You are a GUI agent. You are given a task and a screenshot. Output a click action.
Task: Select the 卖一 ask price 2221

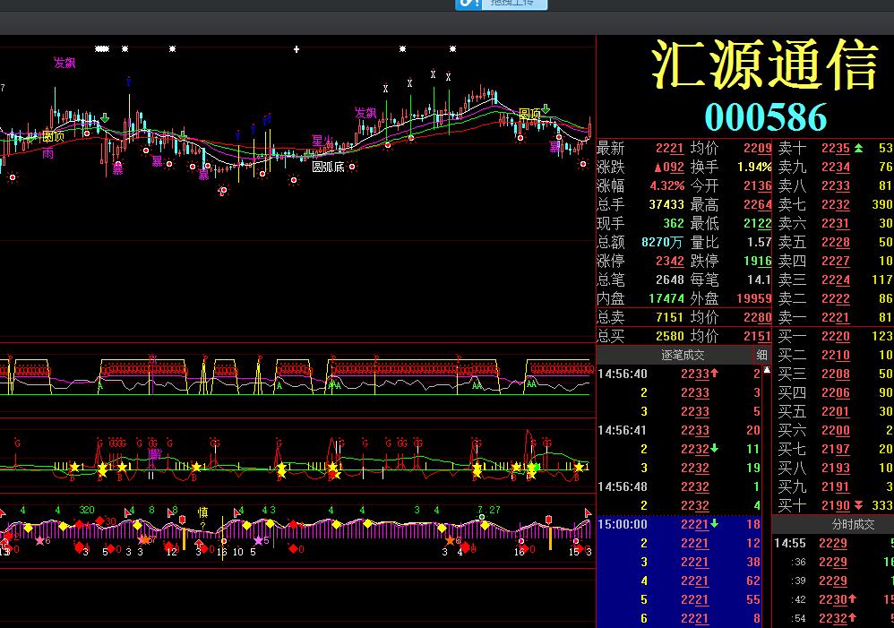click(835, 317)
